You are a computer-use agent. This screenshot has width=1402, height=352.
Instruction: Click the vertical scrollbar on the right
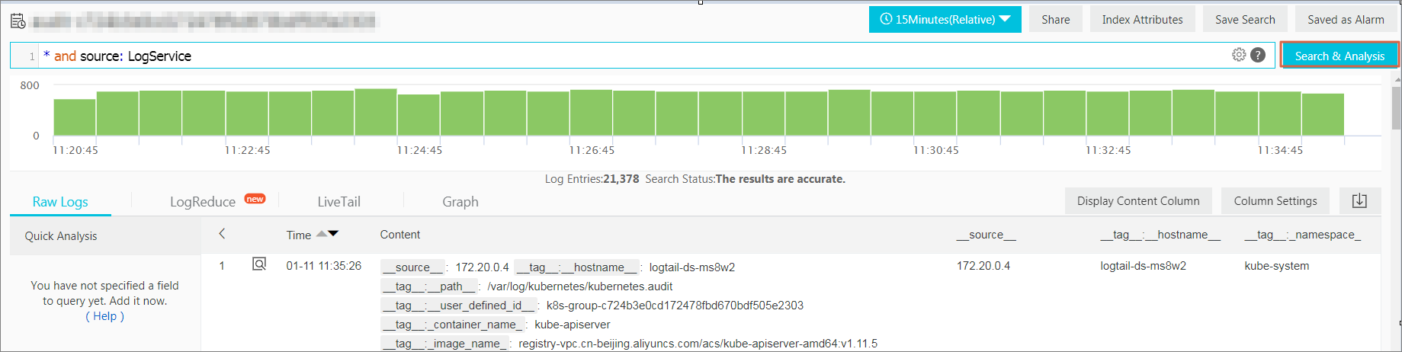[x=1396, y=107]
